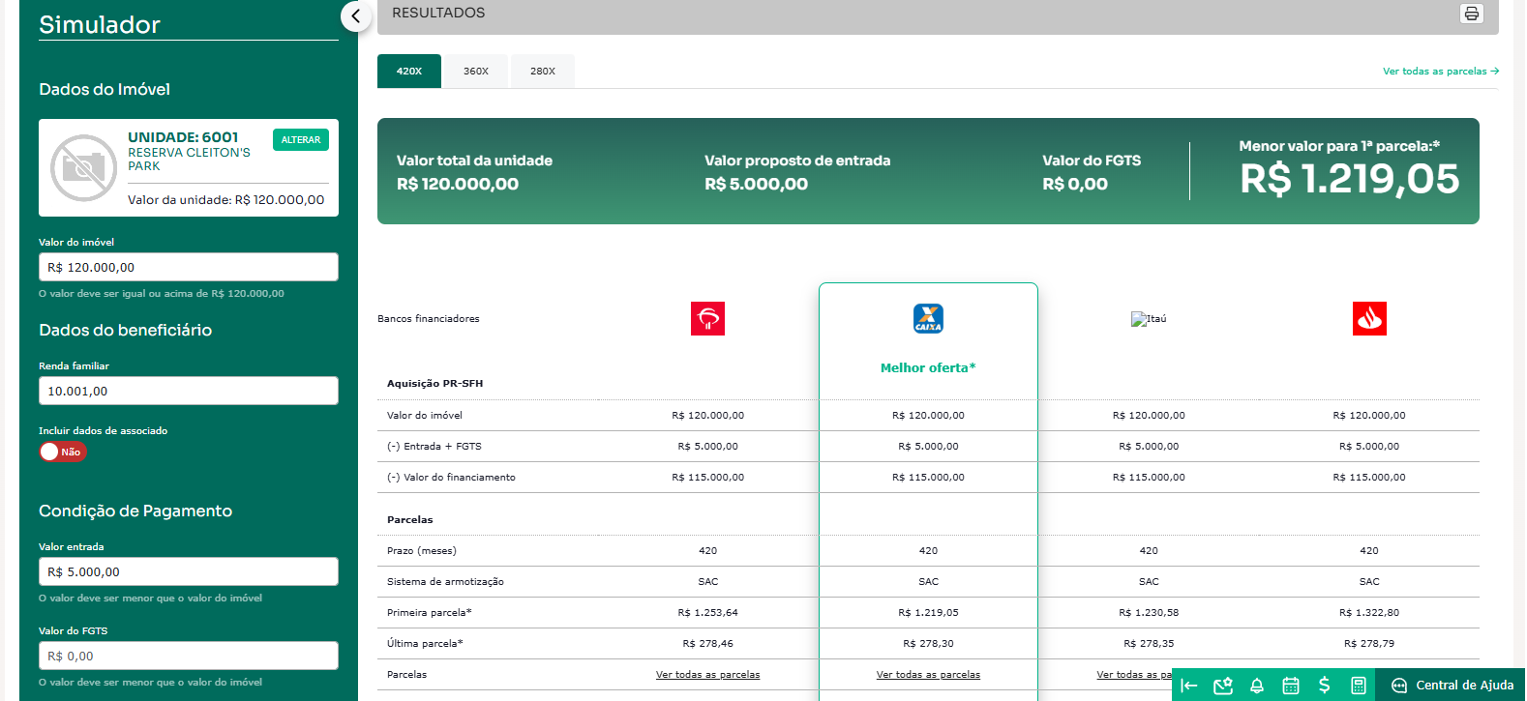The height and width of the screenshot is (701, 1527).
Task: Click the Bradesco bank logo
Action: (x=707, y=318)
